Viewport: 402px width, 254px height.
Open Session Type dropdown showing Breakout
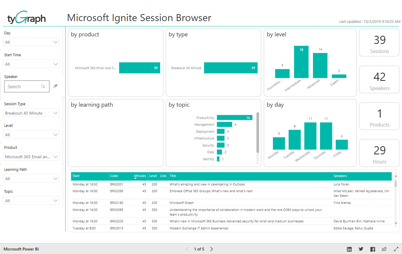[x=31, y=113]
